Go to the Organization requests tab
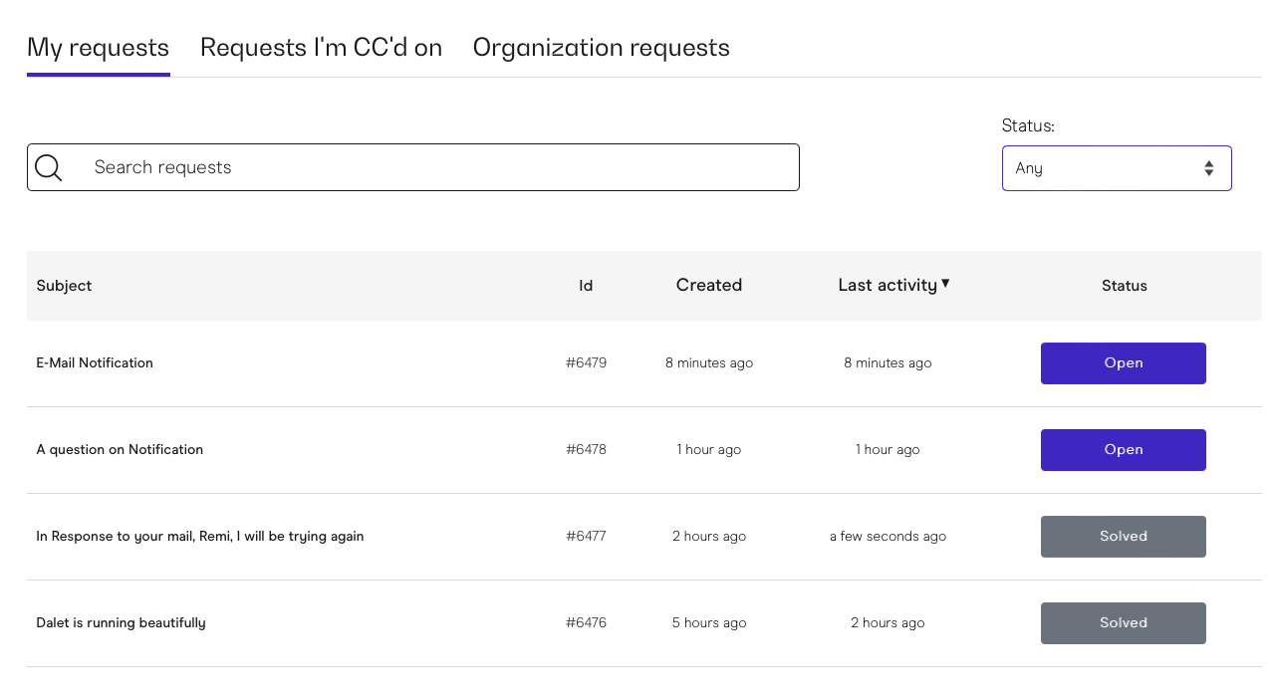1272x699 pixels. [x=601, y=48]
